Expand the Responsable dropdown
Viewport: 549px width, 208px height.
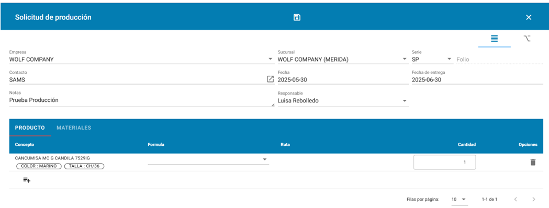[x=405, y=101]
